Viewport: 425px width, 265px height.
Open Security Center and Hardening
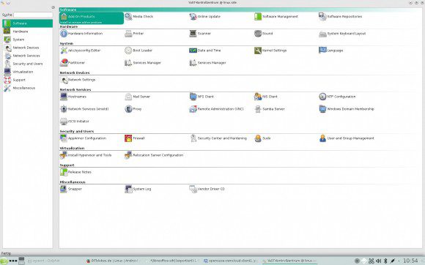(x=218, y=138)
